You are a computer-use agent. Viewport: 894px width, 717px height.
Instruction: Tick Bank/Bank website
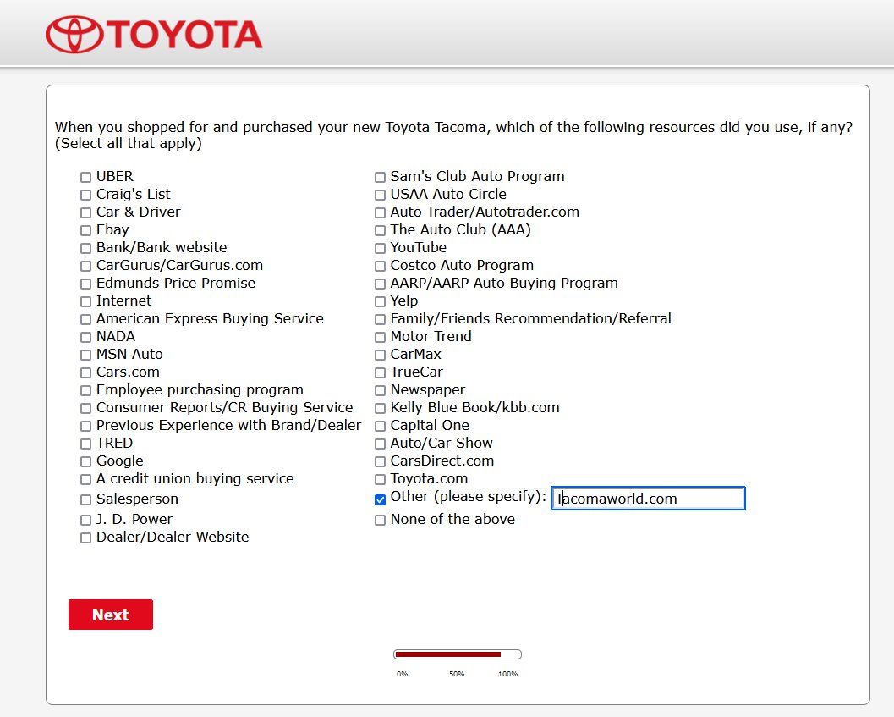tap(85, 248)
